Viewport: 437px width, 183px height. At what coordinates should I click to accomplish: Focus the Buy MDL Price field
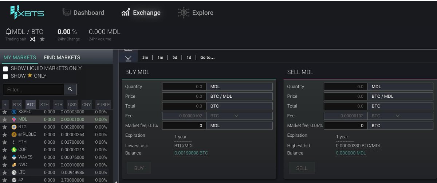184,97
